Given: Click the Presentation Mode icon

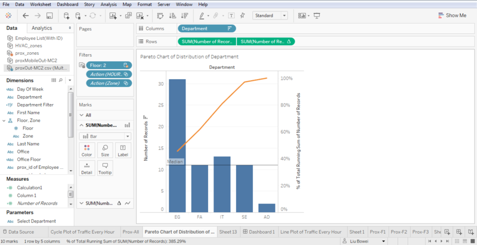Looking at the screenshot, I should 317,16.
